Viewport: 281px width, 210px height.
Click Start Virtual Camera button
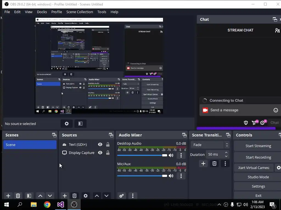coord(254,168)
